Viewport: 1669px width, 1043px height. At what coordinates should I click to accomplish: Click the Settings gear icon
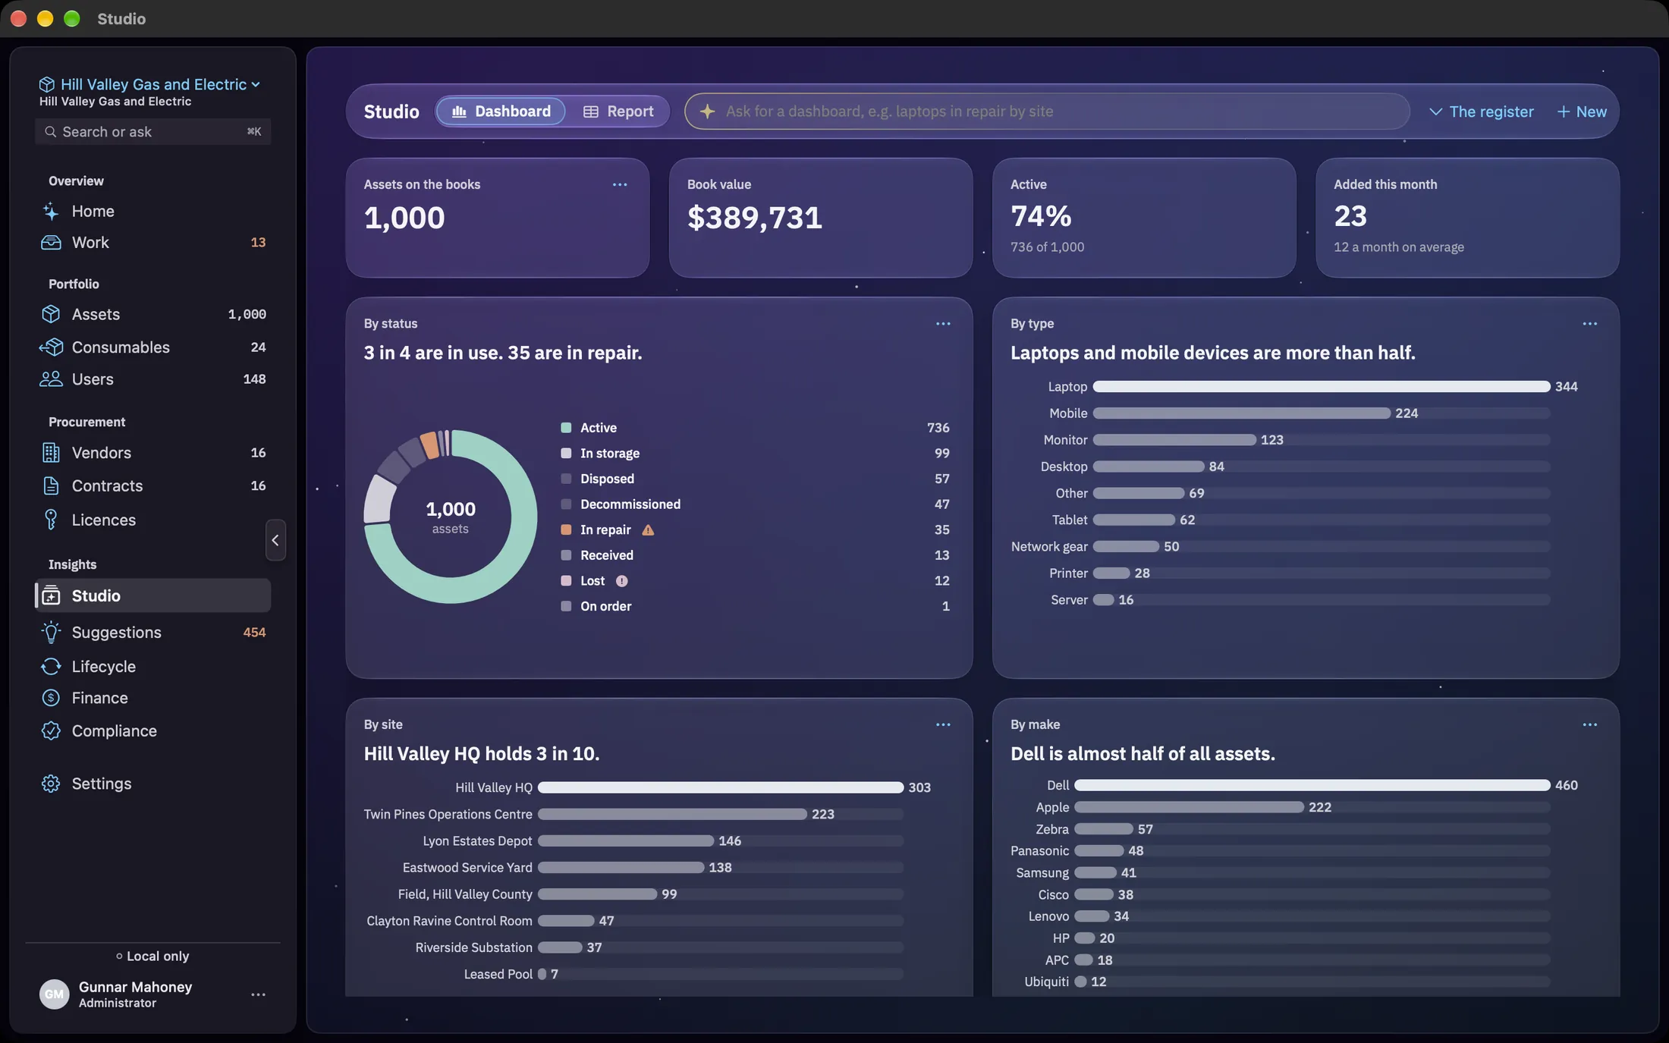[x=51, y=784]
